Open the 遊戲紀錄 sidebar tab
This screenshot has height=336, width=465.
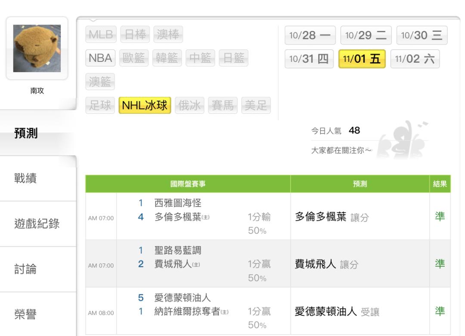pos(38,224)
